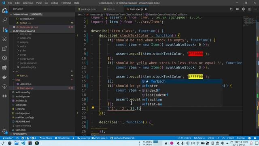The width and height of the screenshot is (259, 146).
Task: Click the red #FF0000 color value
Action: tap(195, 54)
